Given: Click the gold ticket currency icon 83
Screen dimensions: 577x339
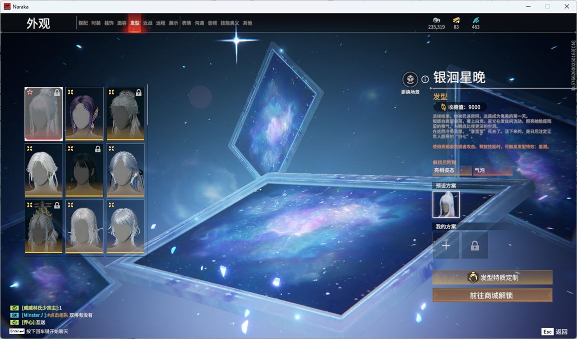Looking at the screenshot, I should [x=456, y=20].
